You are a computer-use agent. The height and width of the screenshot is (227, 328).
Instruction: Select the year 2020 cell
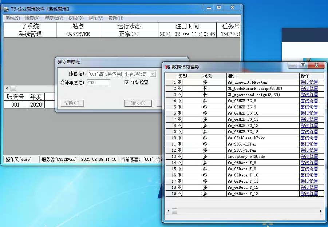36,104
